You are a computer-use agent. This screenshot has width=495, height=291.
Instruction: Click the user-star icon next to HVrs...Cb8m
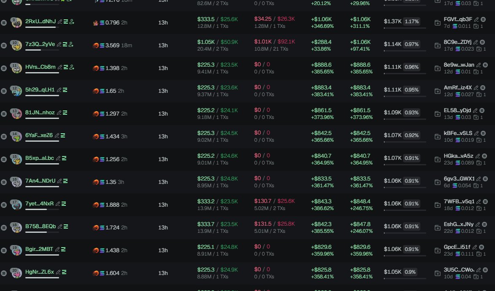click(72, 67)
